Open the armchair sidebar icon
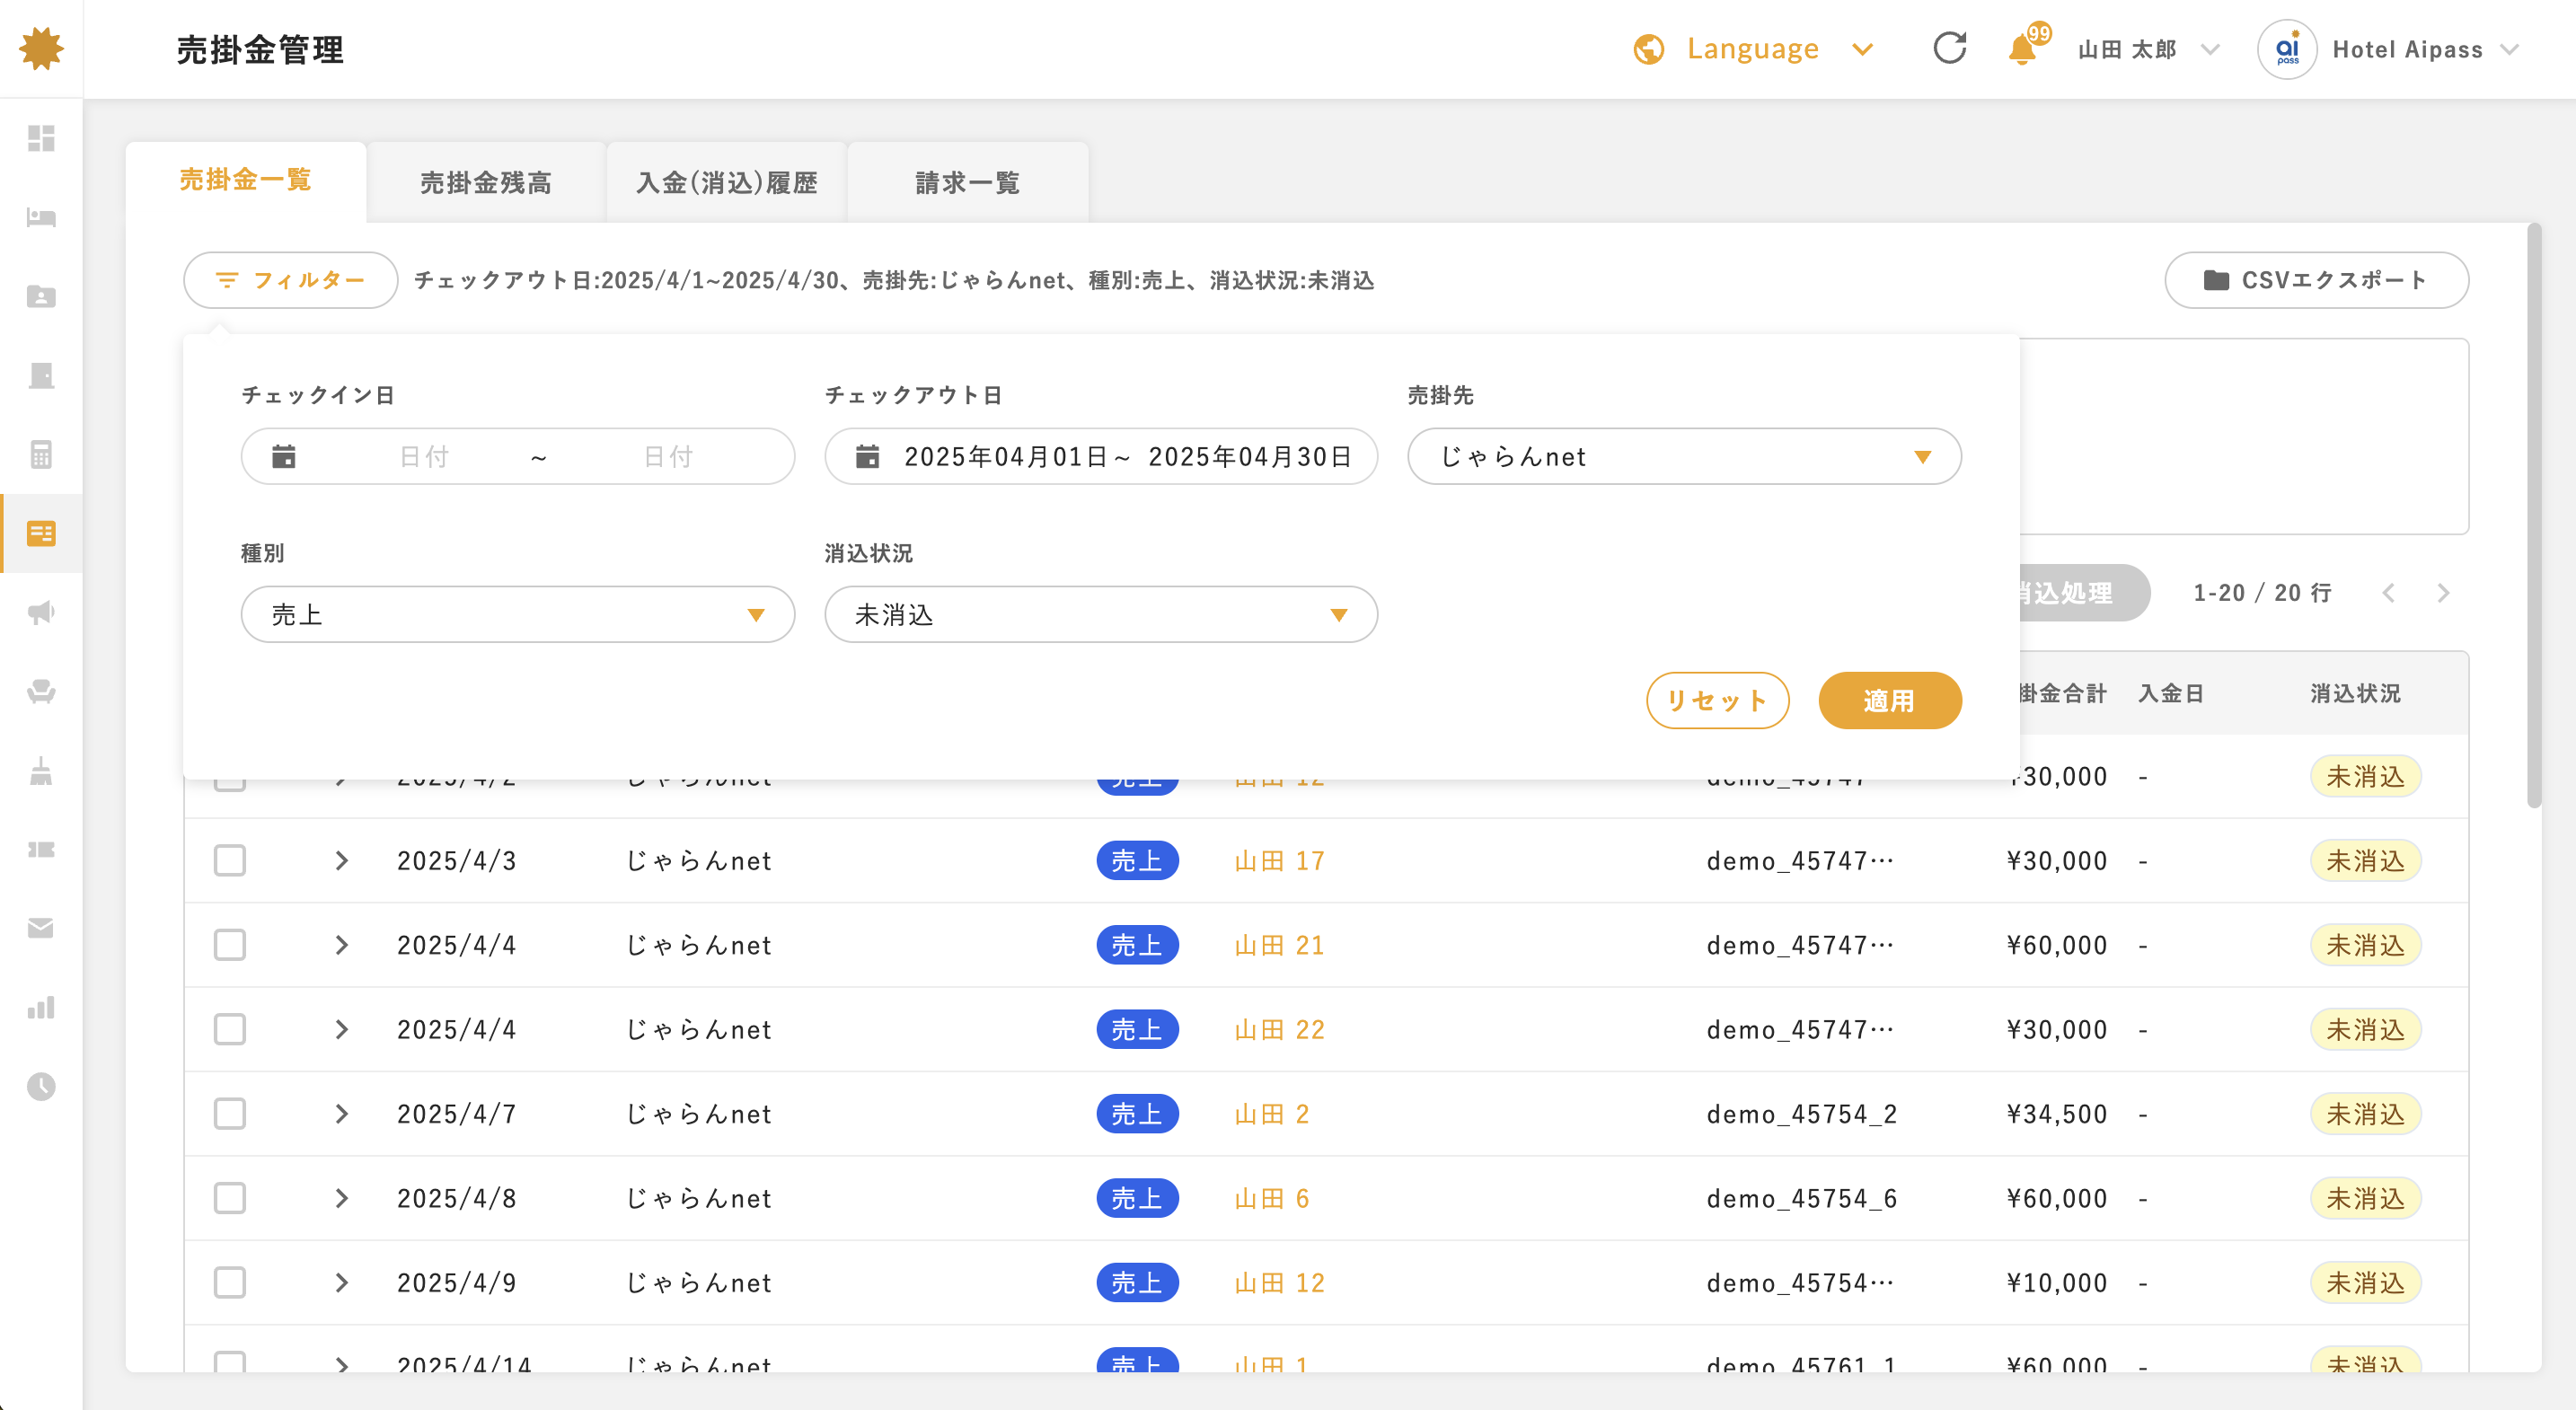This screenshot has height=1410, width=2576. 41,691
